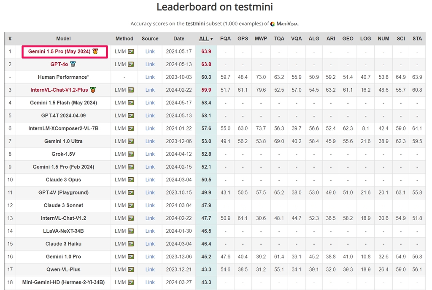Screen dimensions: 432x290
Task: Click the date 2024-04-12 cell
Action: (x=179, y=154)
